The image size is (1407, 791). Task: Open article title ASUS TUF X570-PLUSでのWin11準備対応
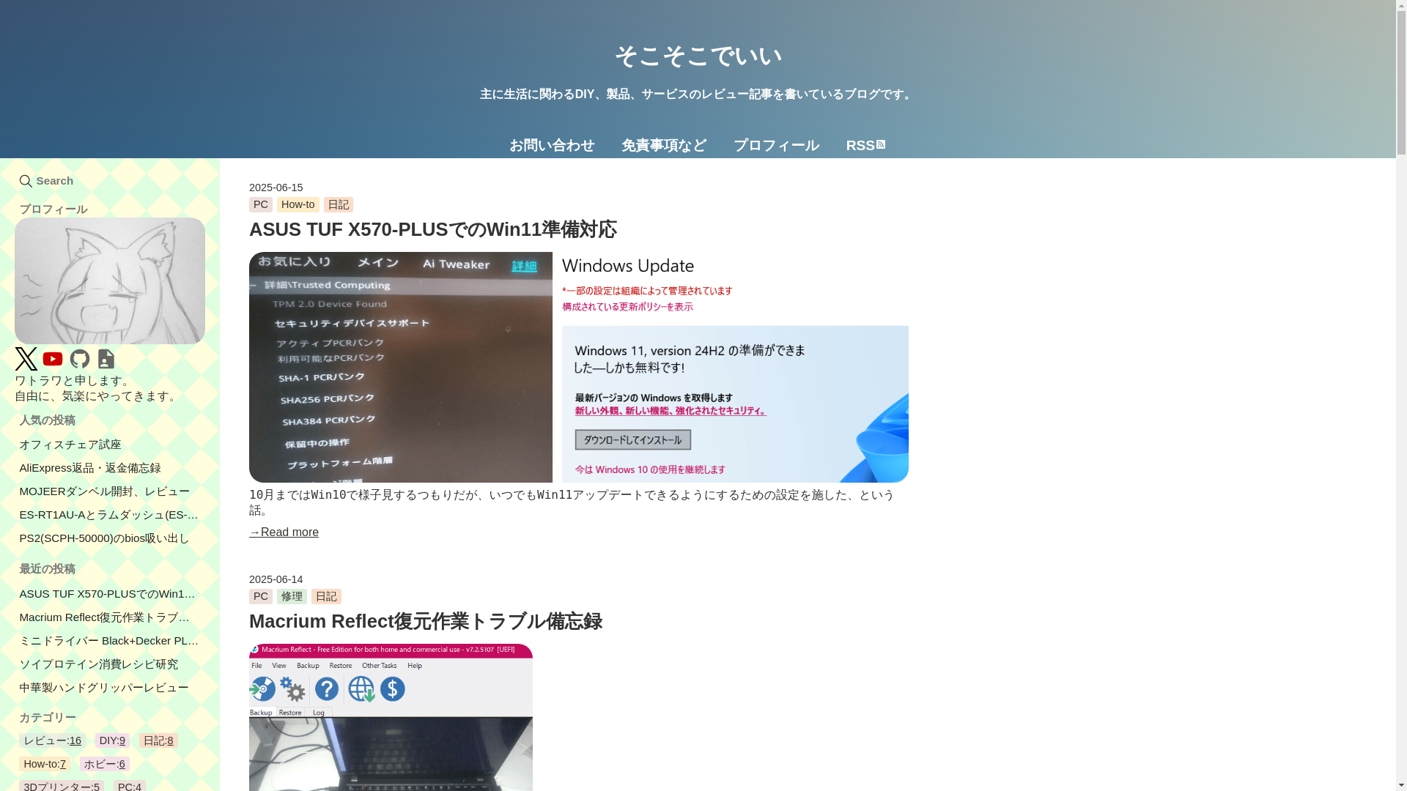[x=433, y=229]
